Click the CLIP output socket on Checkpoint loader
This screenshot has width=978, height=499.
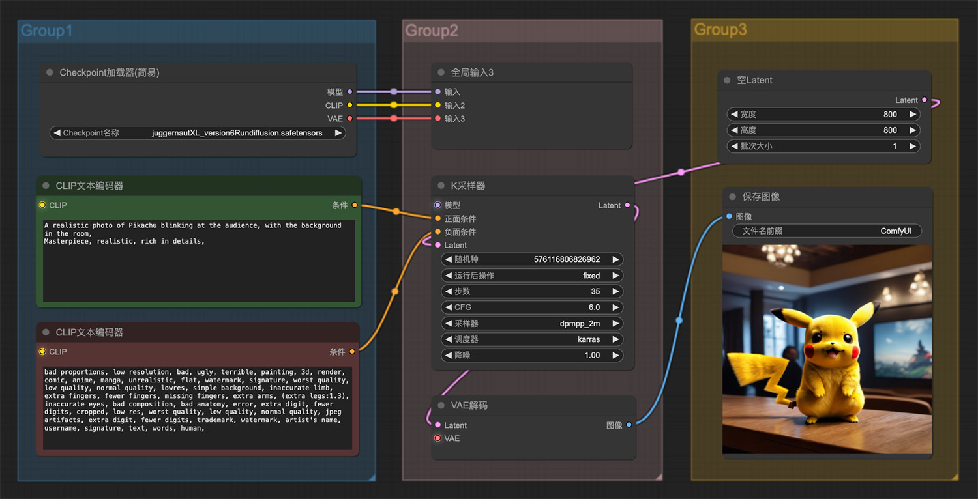350,105
